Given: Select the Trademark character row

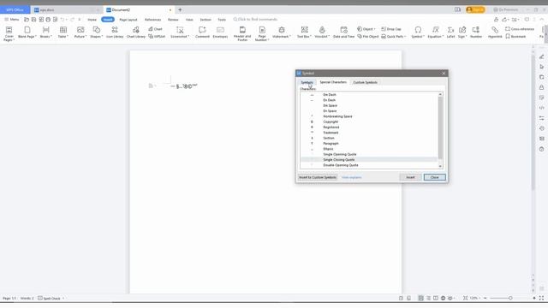Looking at the screenshot, I should (x=369, y=133).
